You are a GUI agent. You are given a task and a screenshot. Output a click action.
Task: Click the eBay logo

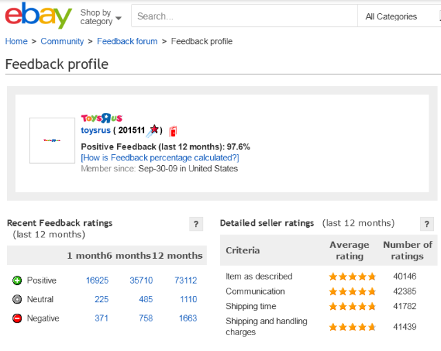click(x=38, y=16)
